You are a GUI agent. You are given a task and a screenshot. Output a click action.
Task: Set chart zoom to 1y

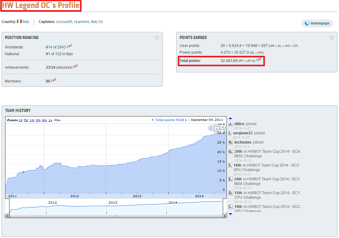(50, 120)
